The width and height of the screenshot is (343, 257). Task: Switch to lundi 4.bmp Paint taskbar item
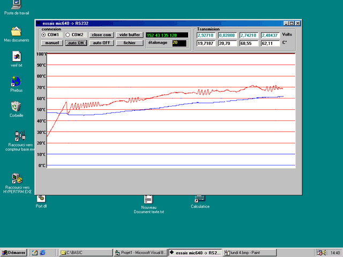[x=250, y=252]
